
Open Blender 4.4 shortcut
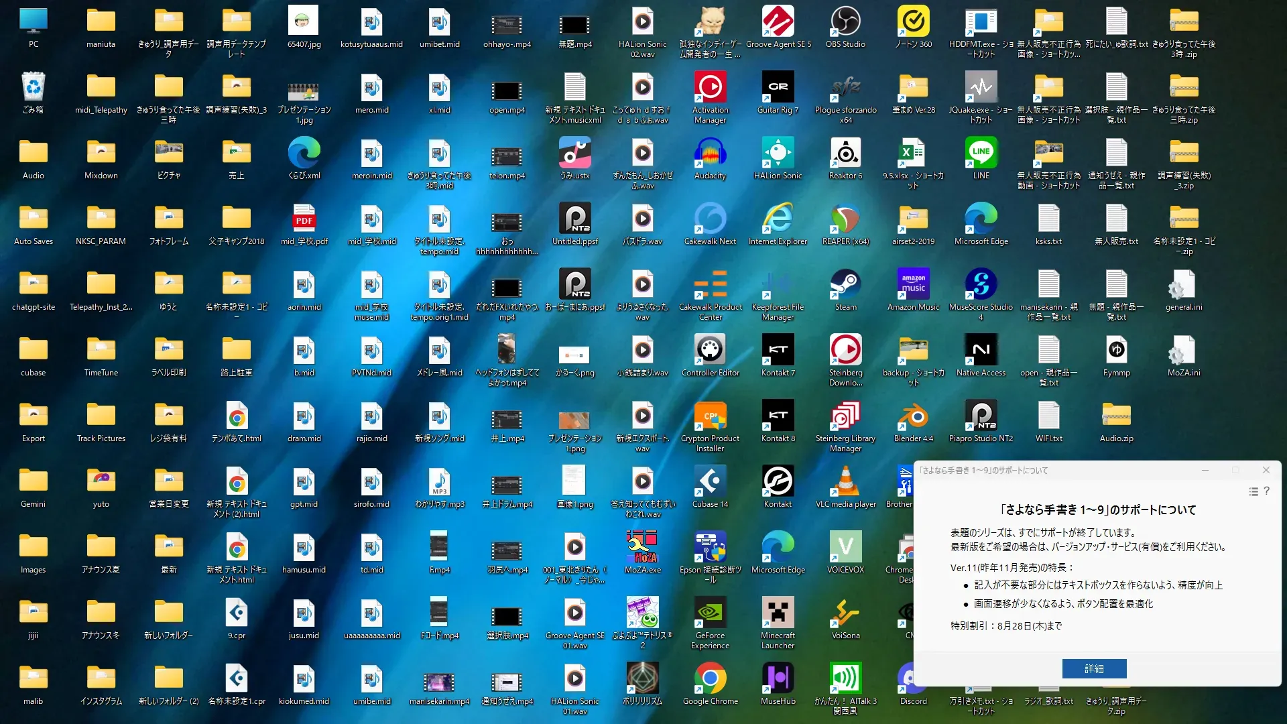[x=913, y=416]
